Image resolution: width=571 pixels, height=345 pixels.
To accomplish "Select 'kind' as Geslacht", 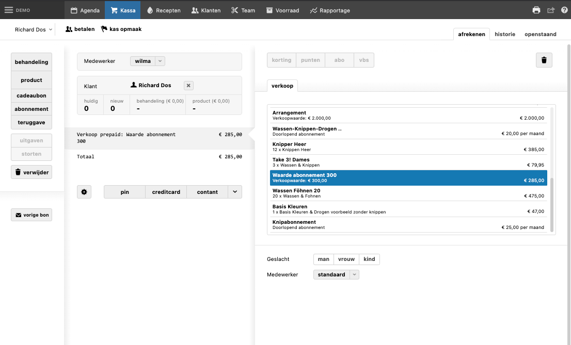I will [369, 259].
